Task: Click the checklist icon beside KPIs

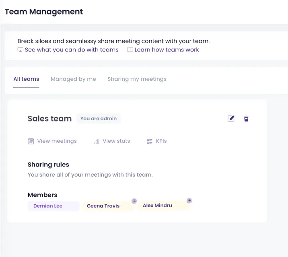Action: click(x=150, y=141)
